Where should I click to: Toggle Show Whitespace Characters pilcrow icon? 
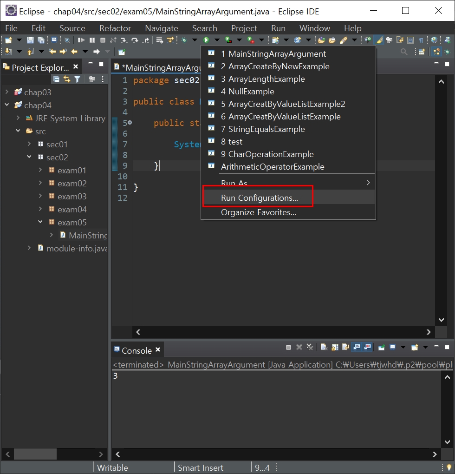421,40
